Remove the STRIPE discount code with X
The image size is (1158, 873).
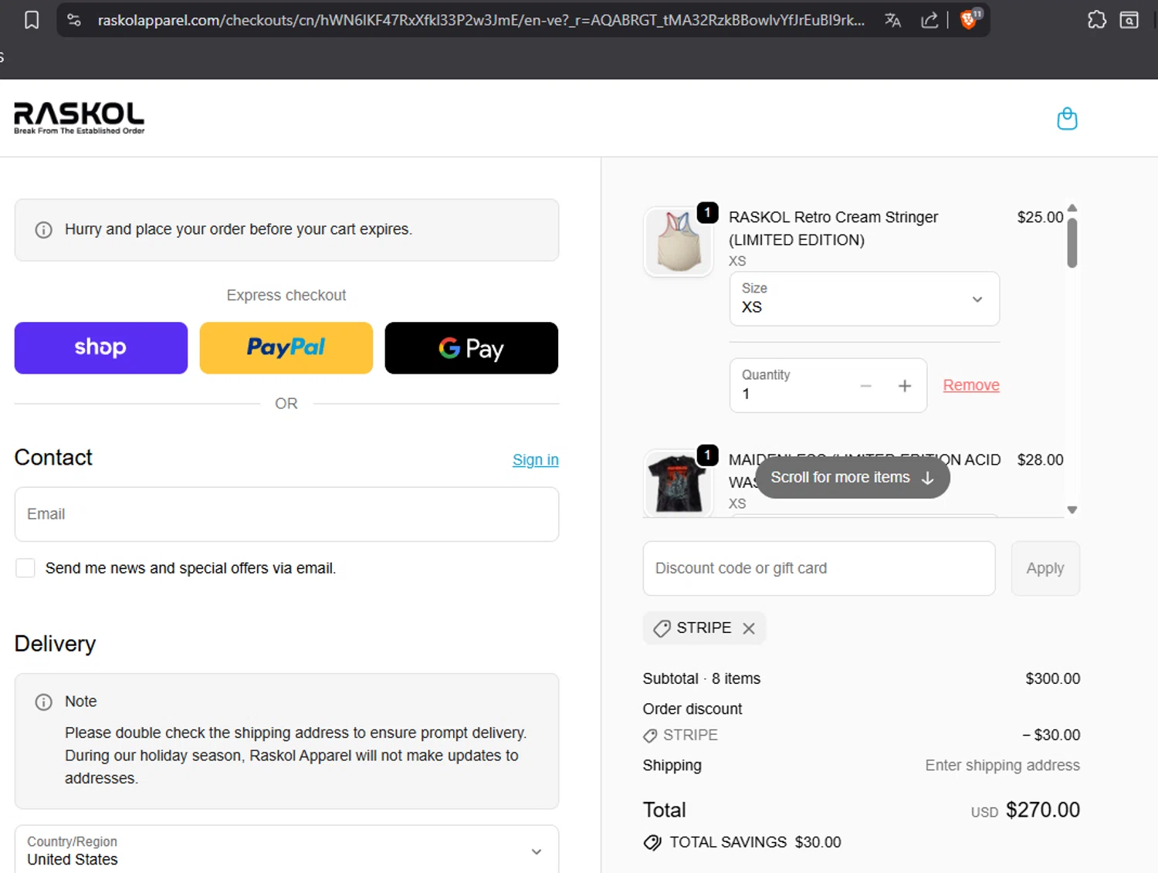click(749, 628)
